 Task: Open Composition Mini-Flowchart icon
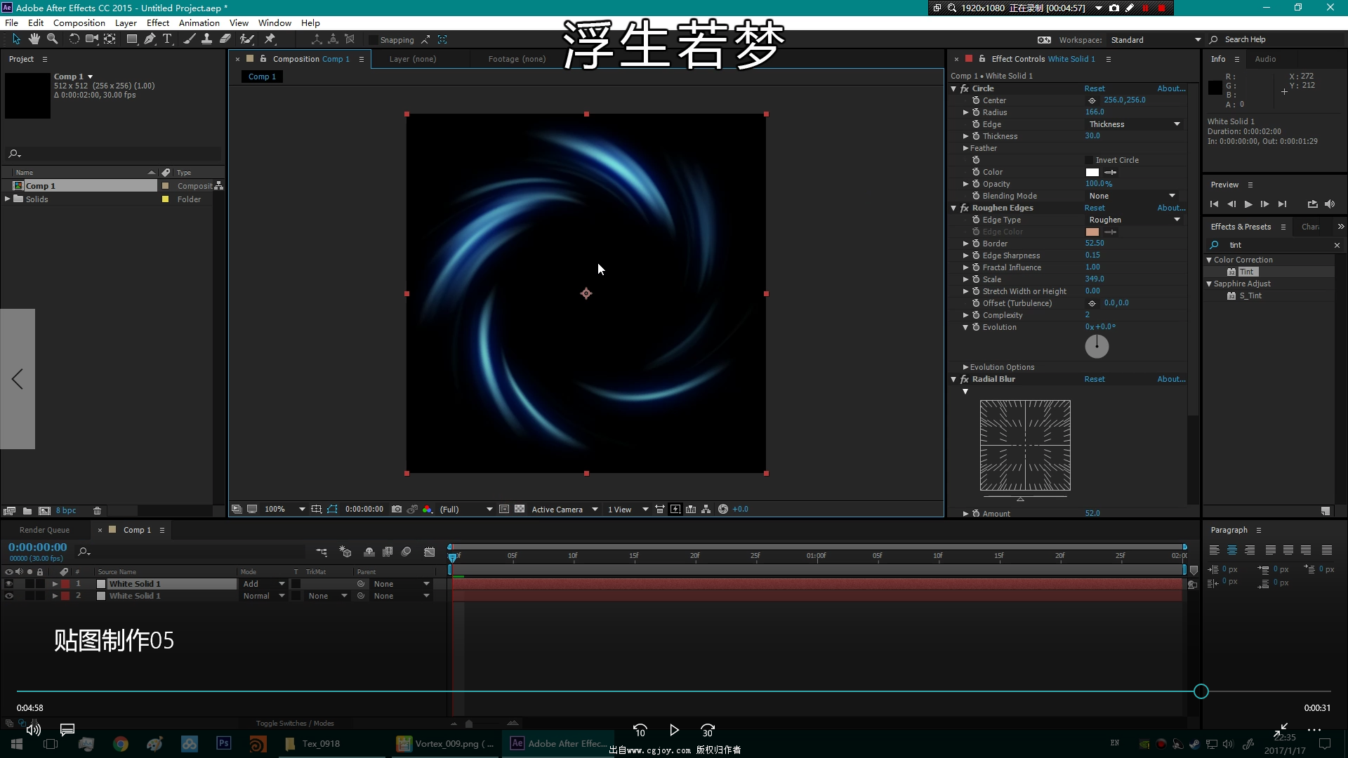tap(322, 552)
